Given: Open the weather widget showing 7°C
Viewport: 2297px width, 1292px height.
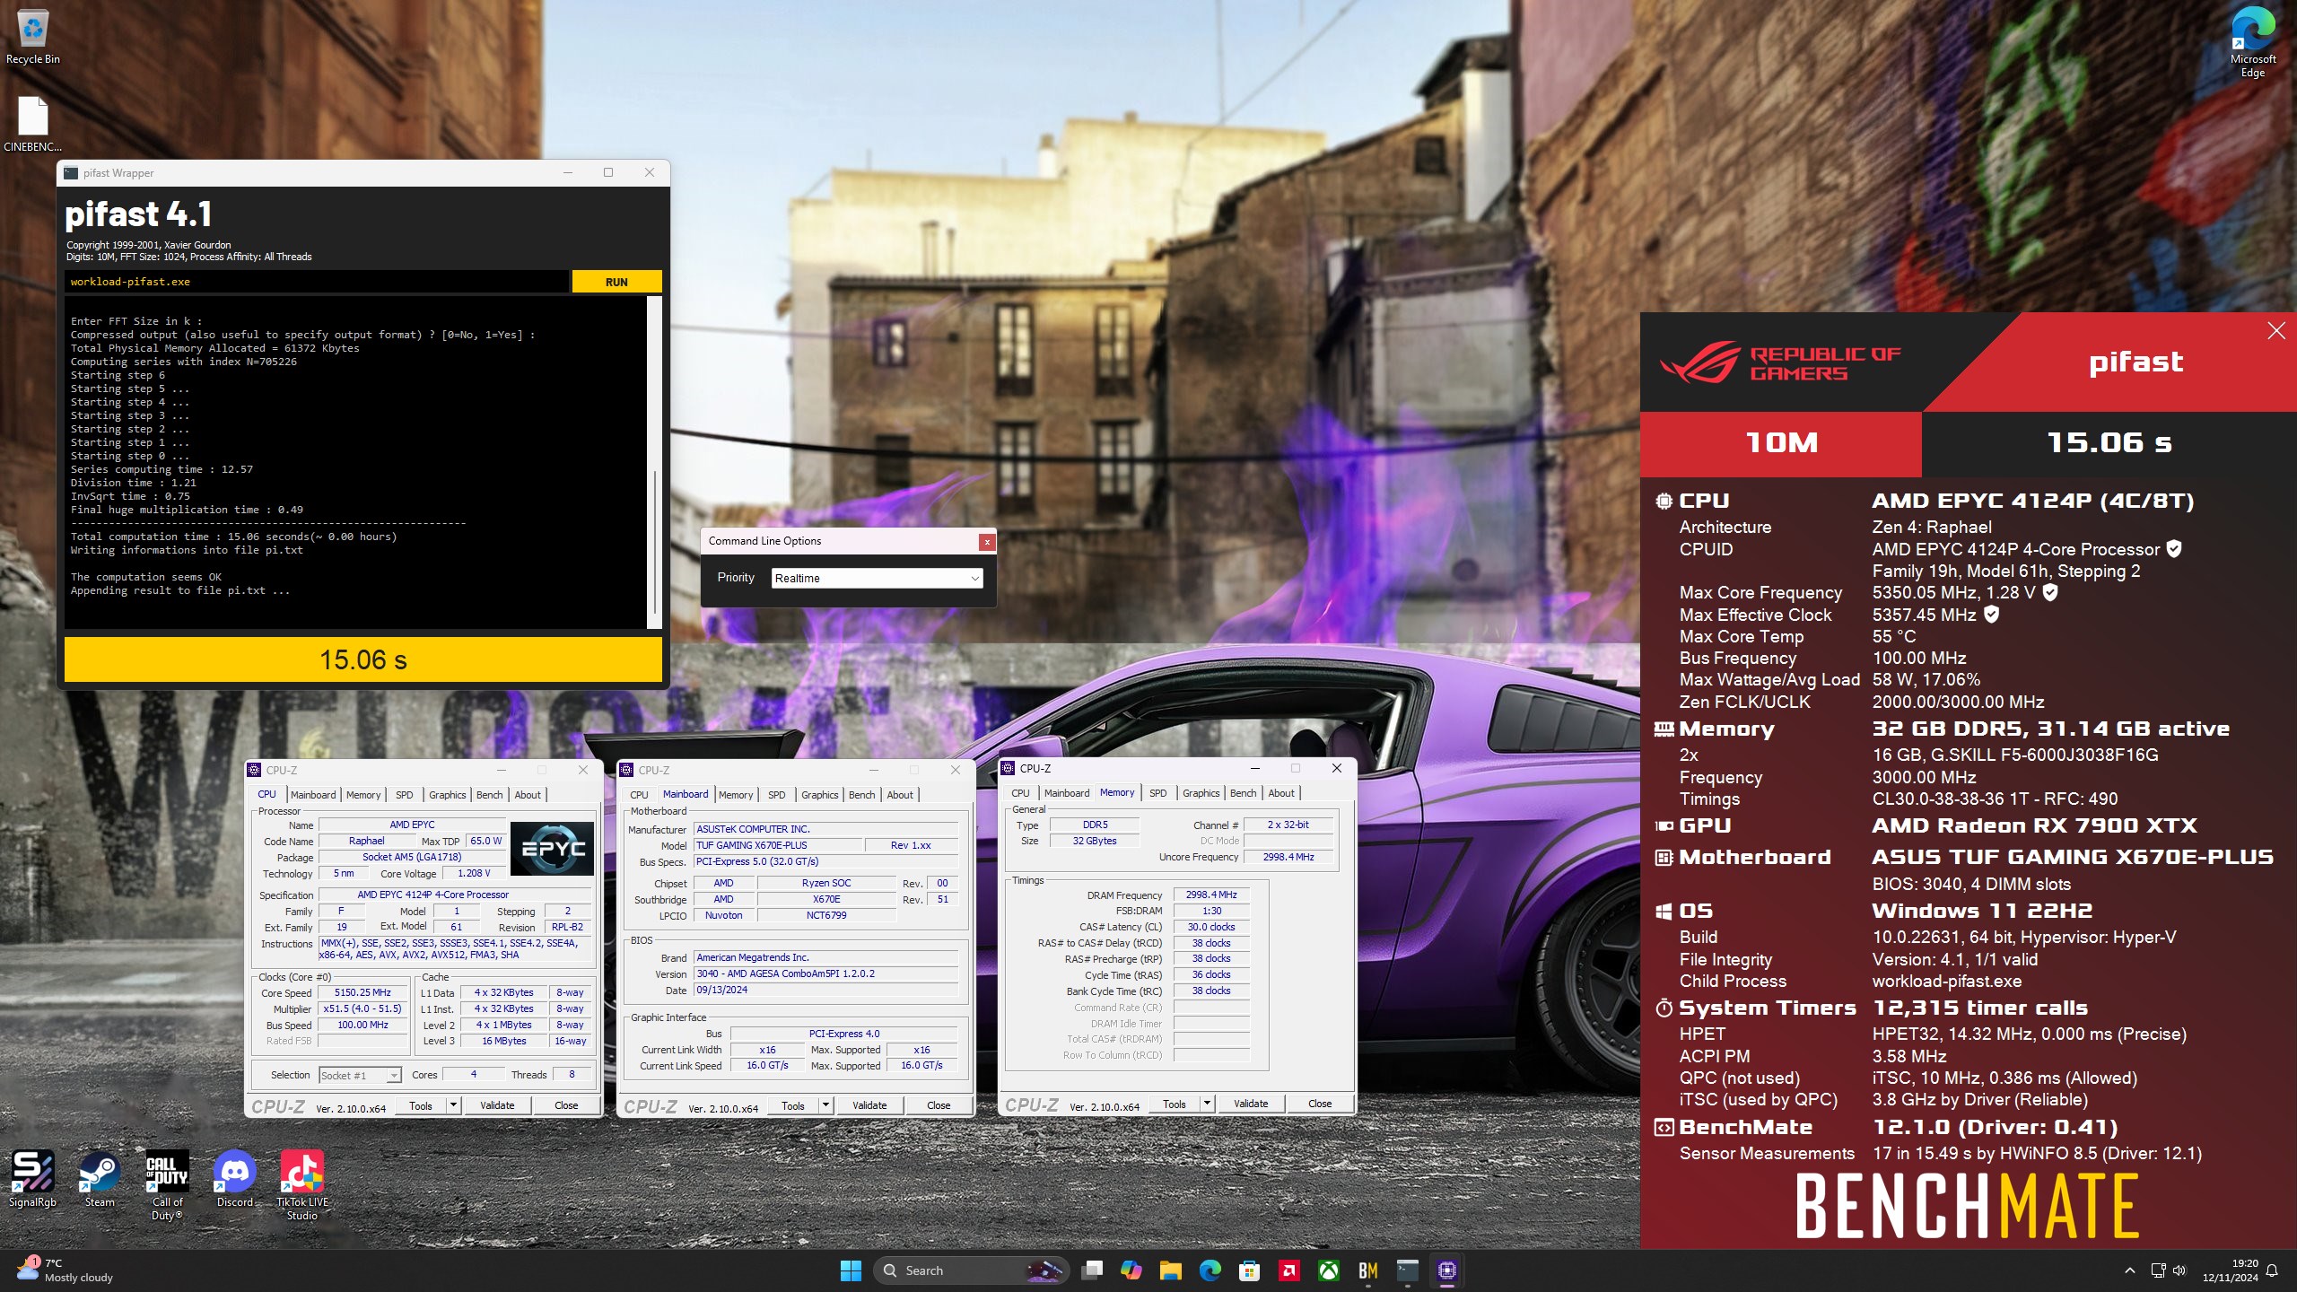Looking at the screenshot, I should (65, 1270).
